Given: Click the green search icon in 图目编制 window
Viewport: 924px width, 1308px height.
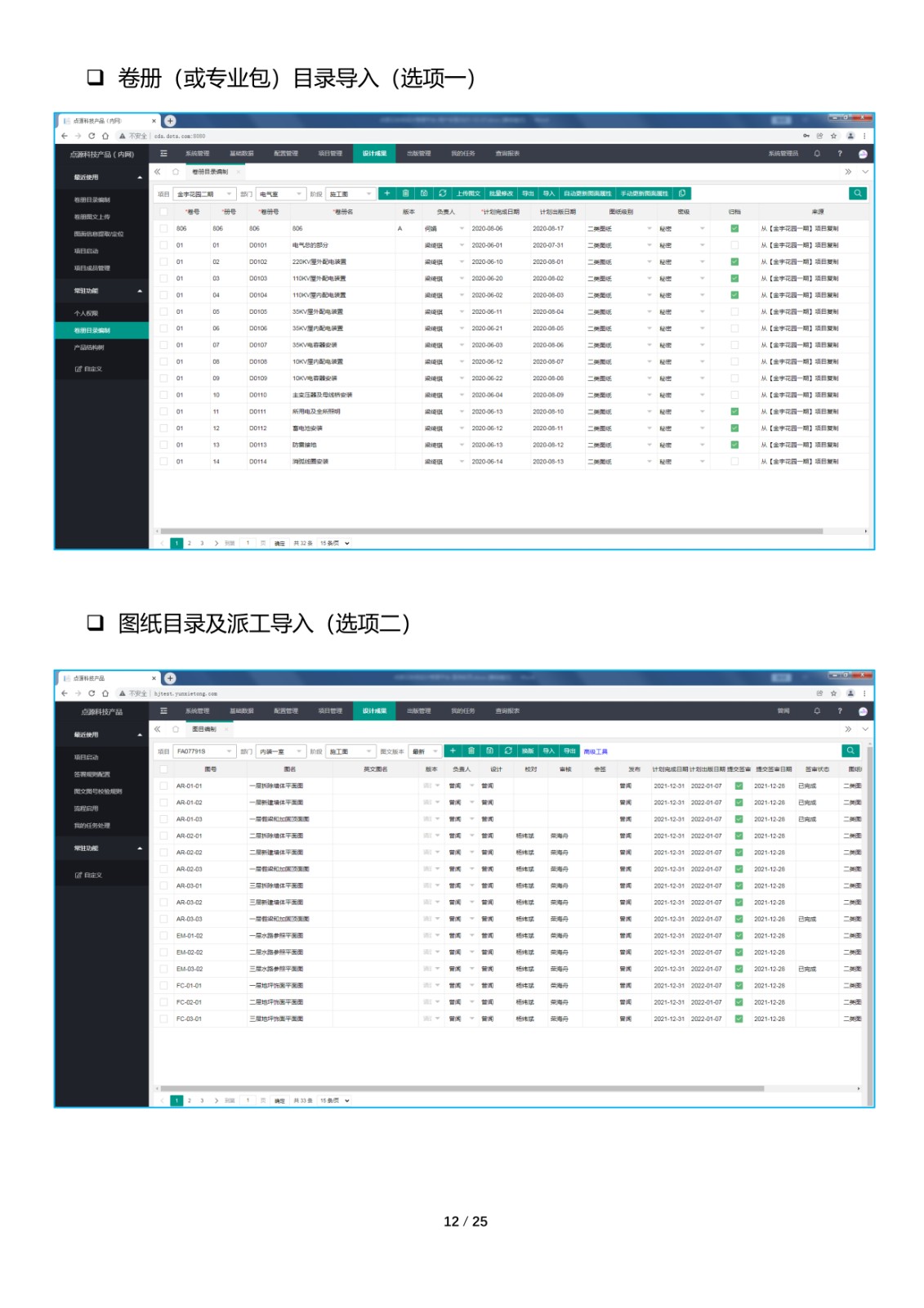Looking at the screenshot, I should click(850, 750).
